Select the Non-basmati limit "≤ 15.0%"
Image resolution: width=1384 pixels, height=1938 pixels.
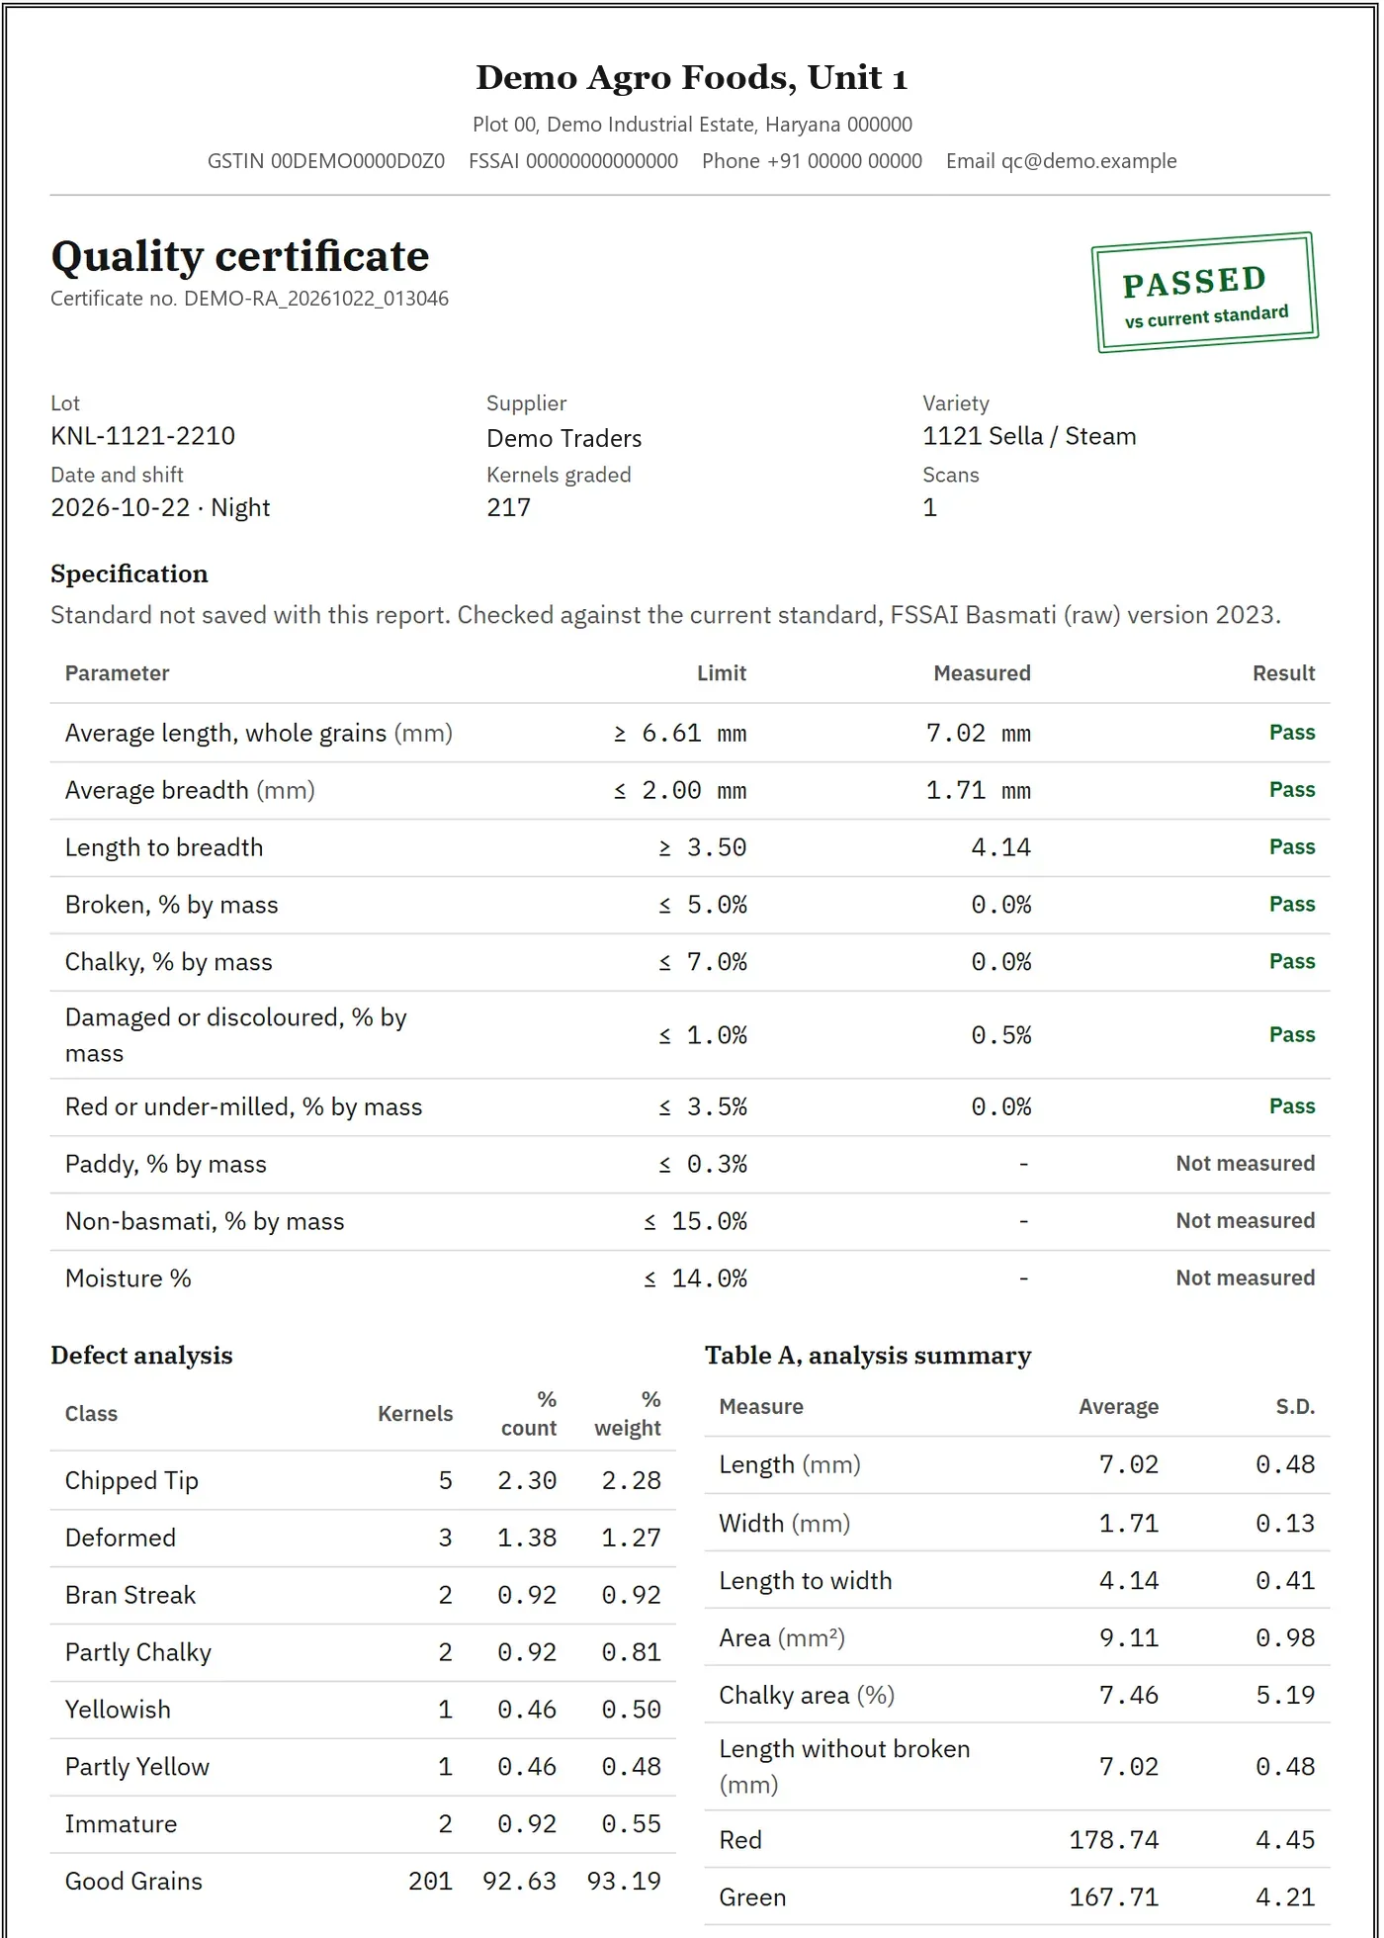(x=695, y=1221)
